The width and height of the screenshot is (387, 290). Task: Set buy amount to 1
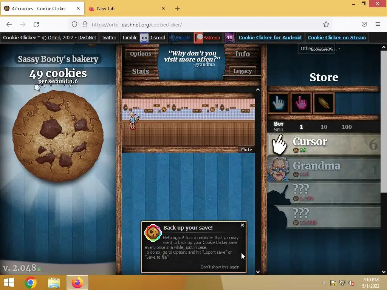coord(301,127)
